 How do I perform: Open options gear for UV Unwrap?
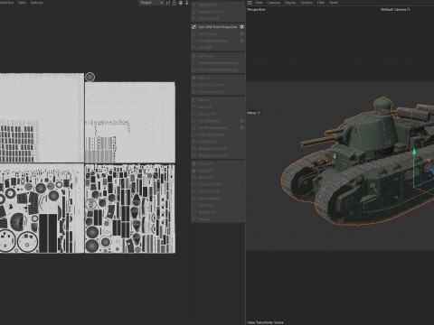[x=241, y=34]
